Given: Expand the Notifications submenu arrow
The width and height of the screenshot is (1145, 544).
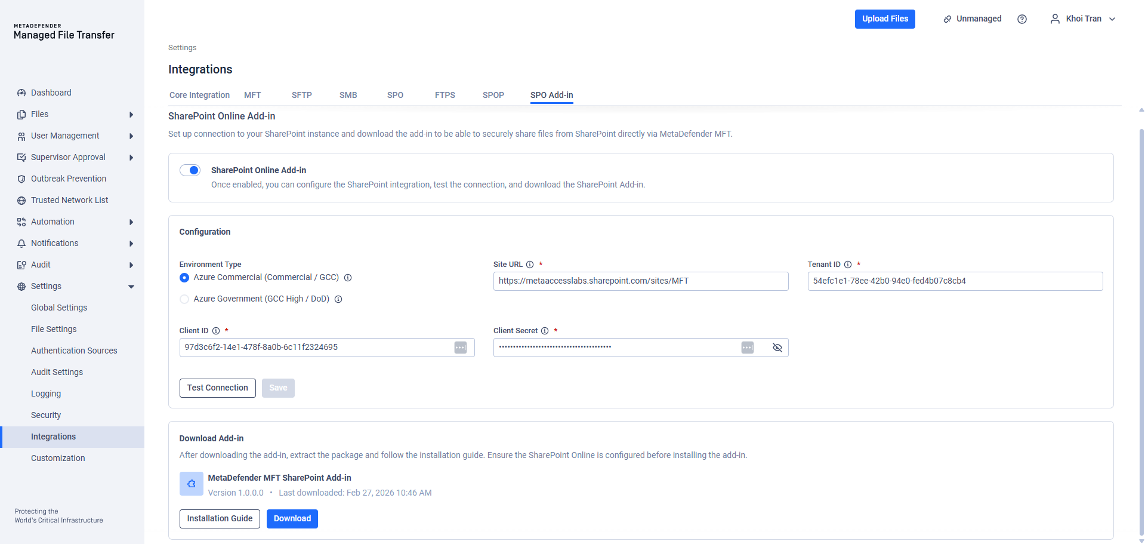Looking at the screenshot, I should click(131, 244).
